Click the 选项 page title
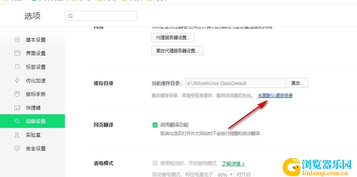Image resolution: width=357 pixels, height=177 pixels. click(x=32, y=16)
